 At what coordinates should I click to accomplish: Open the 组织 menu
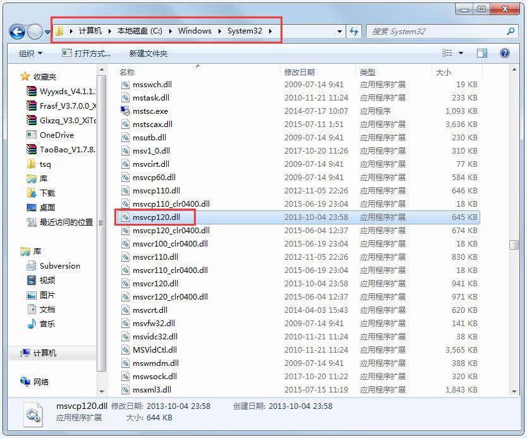coord(30,53)
